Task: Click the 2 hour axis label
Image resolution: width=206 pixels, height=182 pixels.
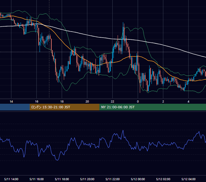Action: click(x=163, y=102)
